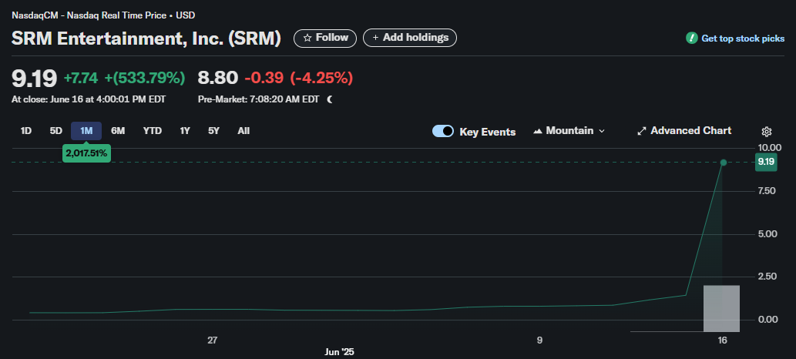Click the 5.00 y-axis label
Viewport: 796px width, 359px height.
tap(767, 234)
